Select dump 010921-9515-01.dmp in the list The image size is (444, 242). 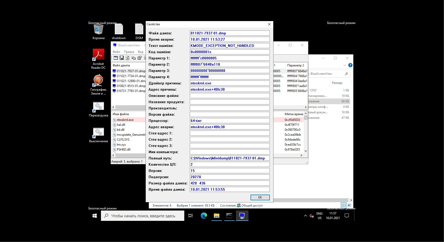129,86
